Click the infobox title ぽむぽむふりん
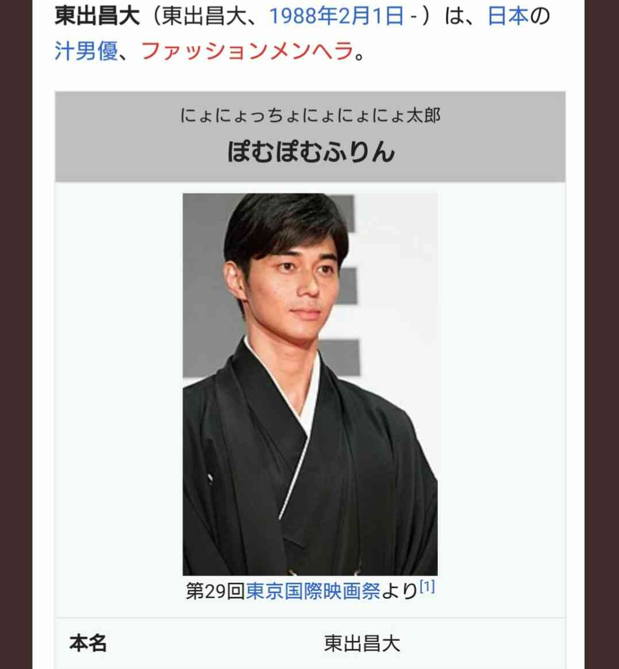 coord(311,151)
